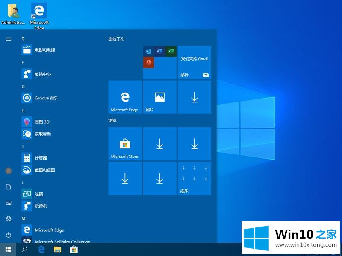Screen dimensions: 342x256
Task: Open PowerPoint icon in Office tile
Action: coord(148,62)
